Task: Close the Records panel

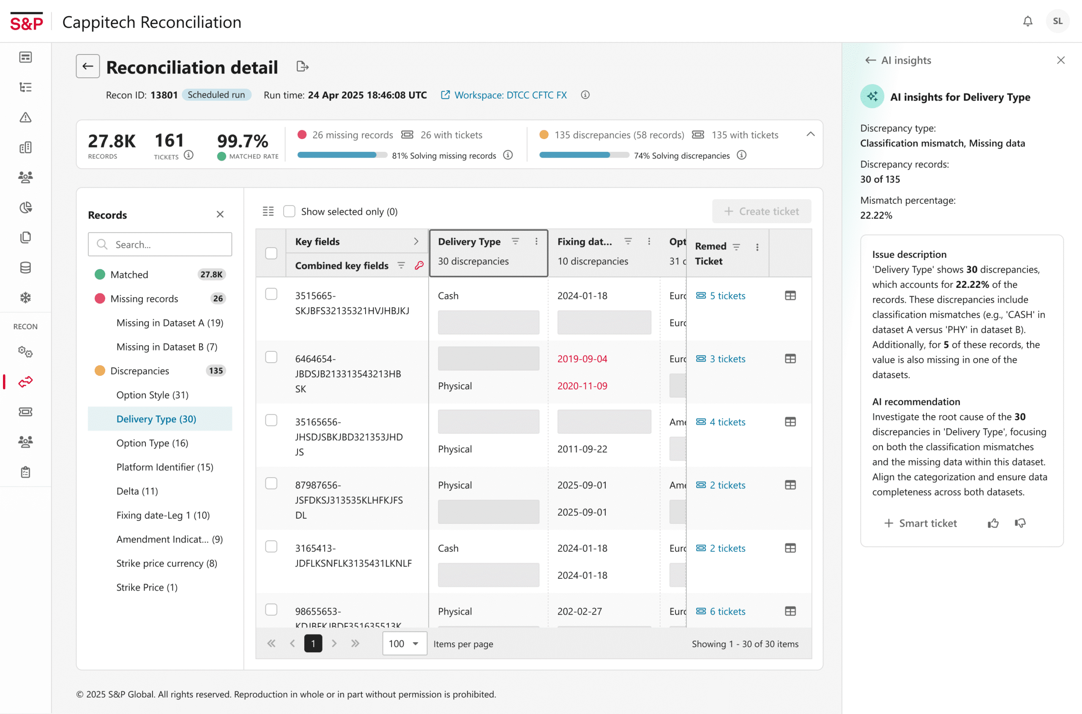Action: coord(220,214)
